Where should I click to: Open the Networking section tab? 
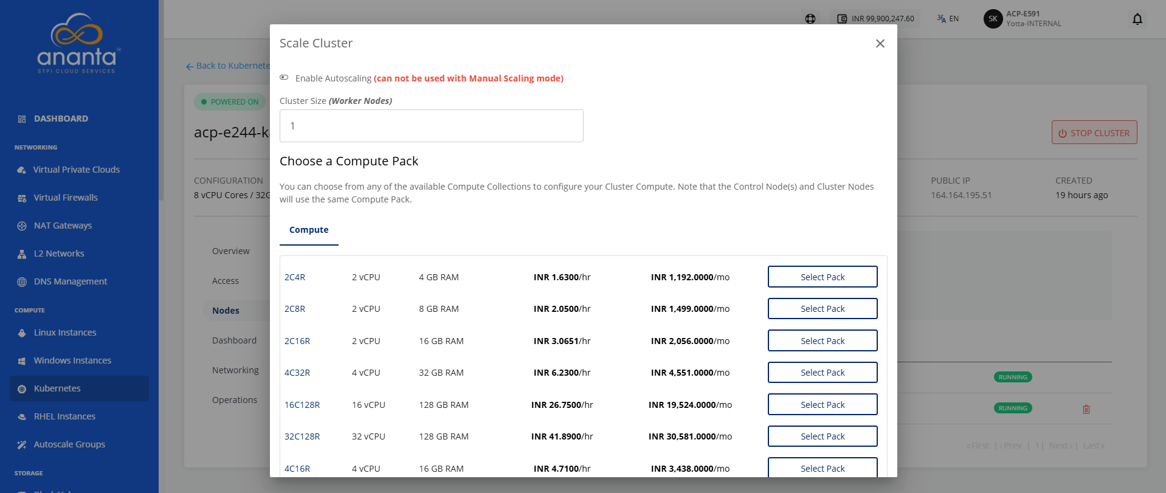coord(235,370)
